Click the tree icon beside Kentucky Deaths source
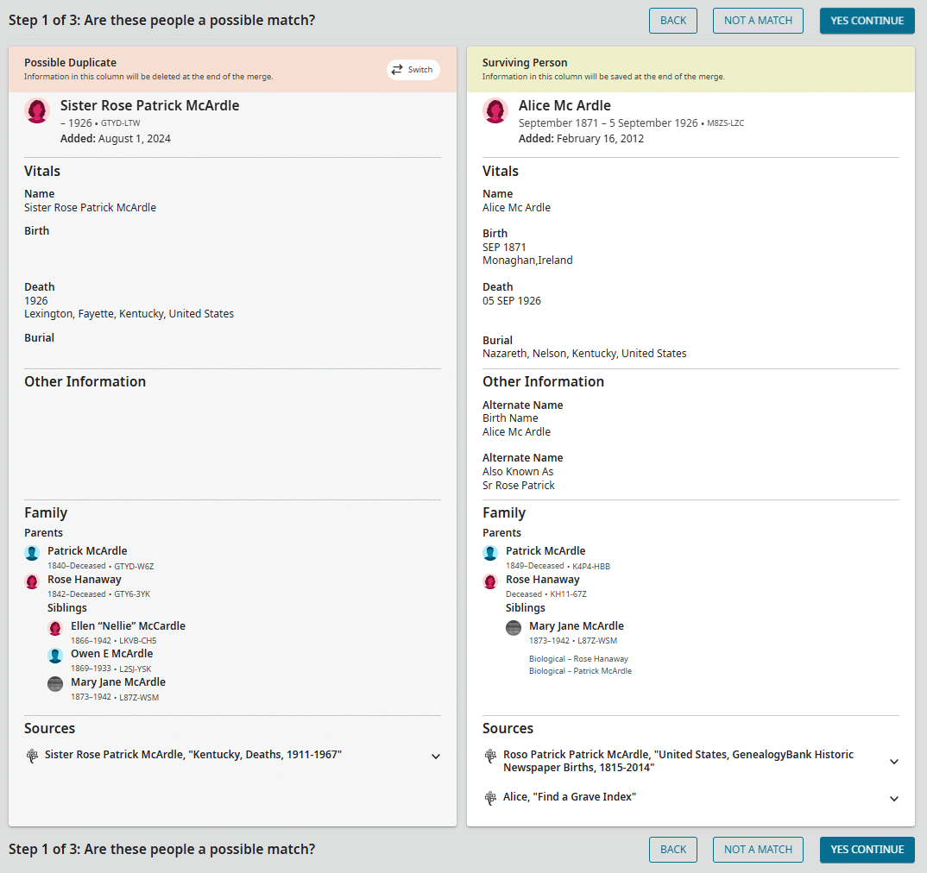This screenshot has height=873, width=927. tap(32, 756)
